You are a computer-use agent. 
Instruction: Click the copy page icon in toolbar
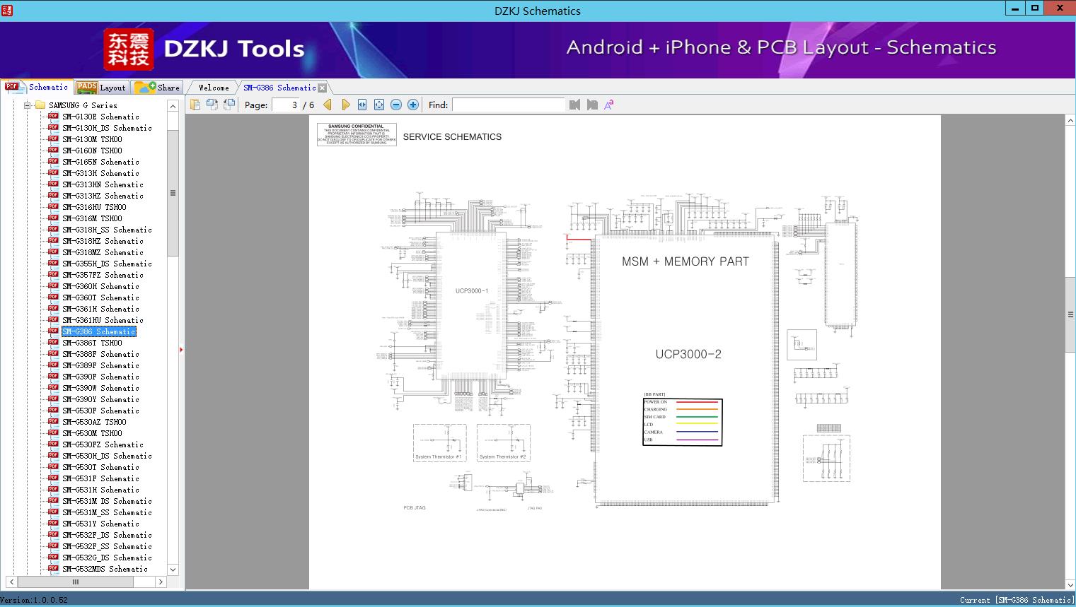pos(195,105)
